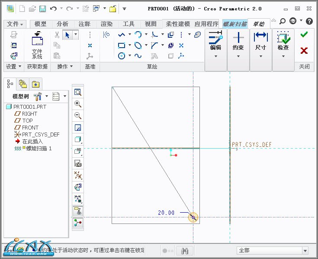This screenshot has height=259, width=318.
Task: Click the Zoom In magnifier icon
Action: coord(78,104)
